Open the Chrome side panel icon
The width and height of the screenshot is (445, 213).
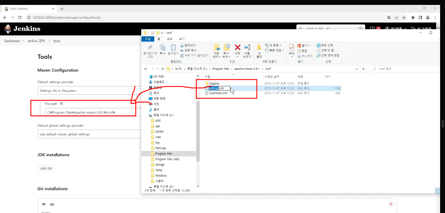pyautogui.click(x=421, y=18)
